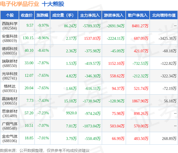
Task: Click closing price 9.57
Action: tap(30, 25)
